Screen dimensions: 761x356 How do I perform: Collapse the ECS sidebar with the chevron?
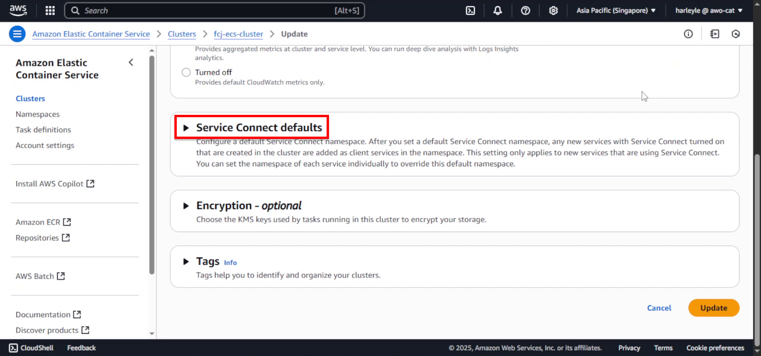[131, 62]
